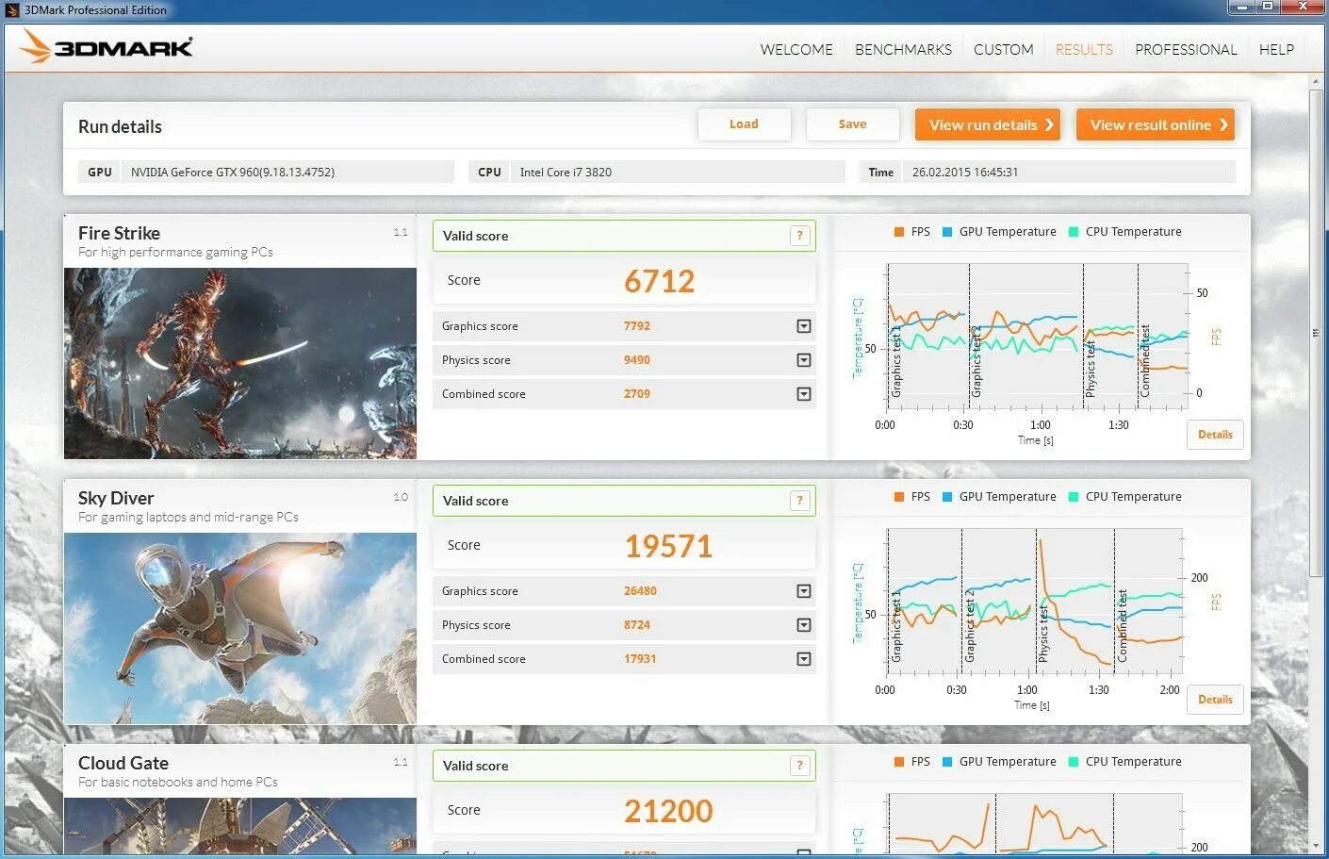Click Sky Diver Physics score value 8724
The height and width of the screenshot is (859, 1329).
[637, 625]
